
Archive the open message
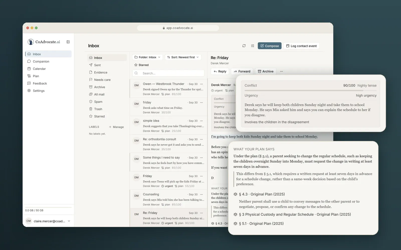[x=266, y=71]
